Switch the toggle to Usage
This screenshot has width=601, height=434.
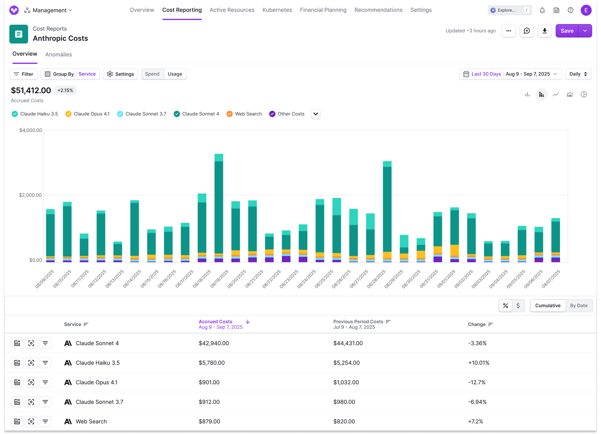(x=175, y=74)
